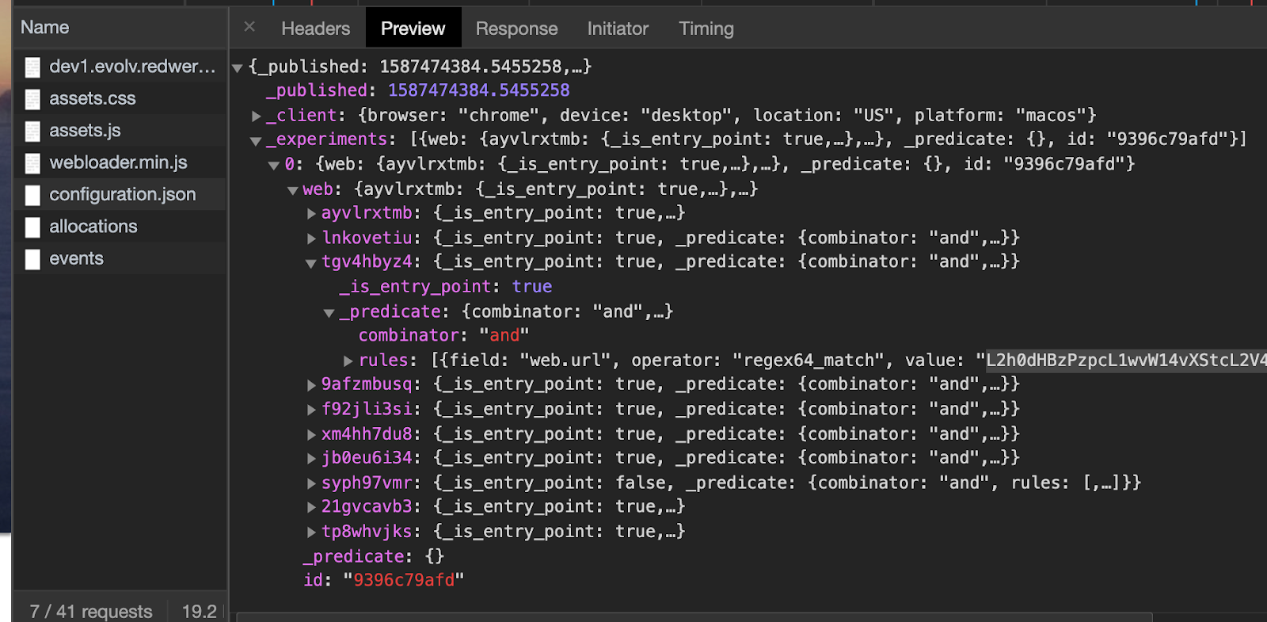
Task: Select the assets.css request
Action: [x=120, y=98]
